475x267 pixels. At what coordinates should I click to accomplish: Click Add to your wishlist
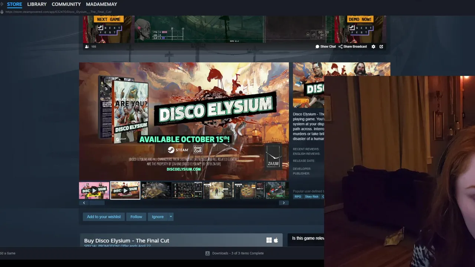click(104, 217)
